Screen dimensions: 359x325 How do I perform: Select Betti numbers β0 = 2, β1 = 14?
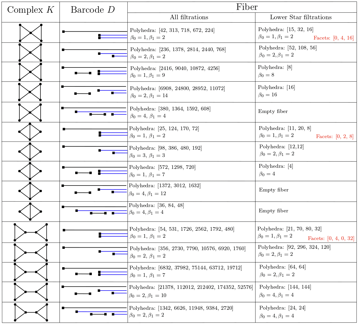coord(149,96)
